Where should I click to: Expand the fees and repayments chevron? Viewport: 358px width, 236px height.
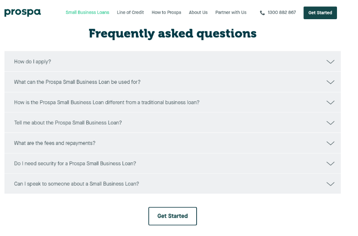coord(330,143)
